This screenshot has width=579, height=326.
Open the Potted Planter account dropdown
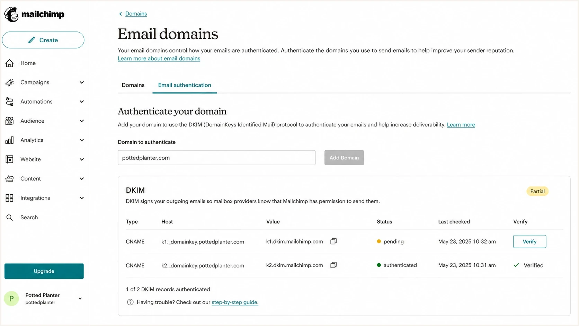tap(80, 299)
